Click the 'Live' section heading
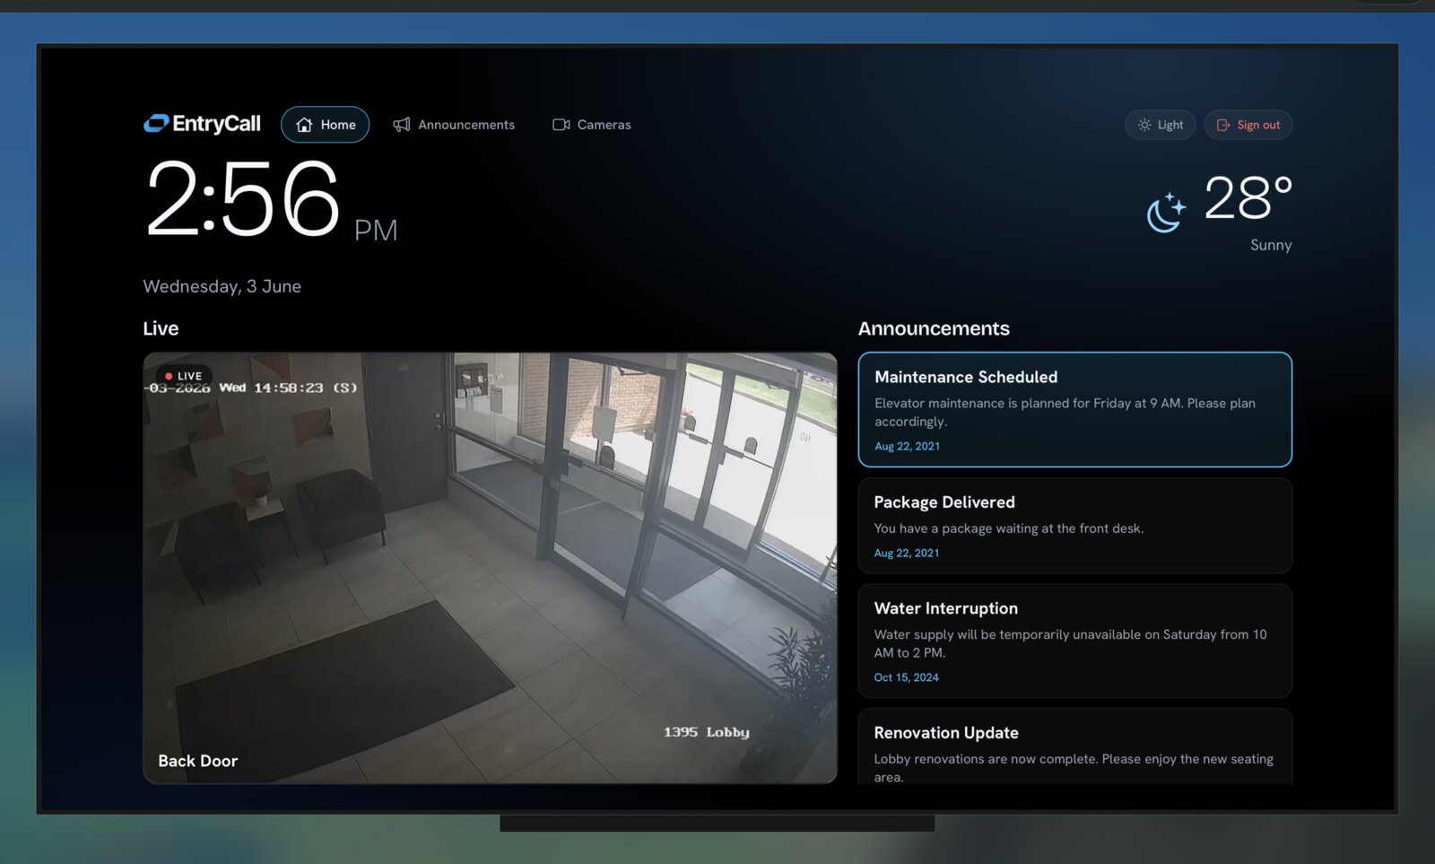 click(x=161, y=328)
